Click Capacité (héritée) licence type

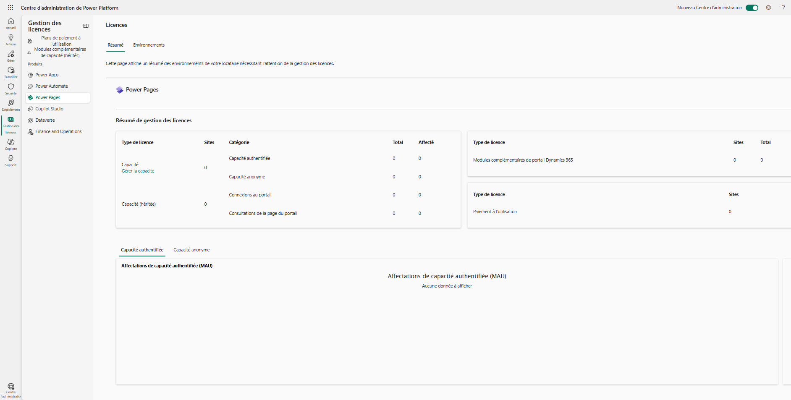(139, 204)
